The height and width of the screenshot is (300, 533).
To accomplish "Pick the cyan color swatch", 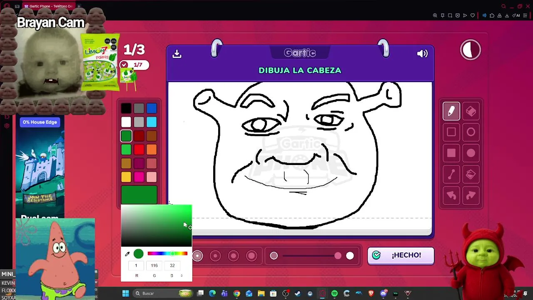I will [x=152, y=122].
